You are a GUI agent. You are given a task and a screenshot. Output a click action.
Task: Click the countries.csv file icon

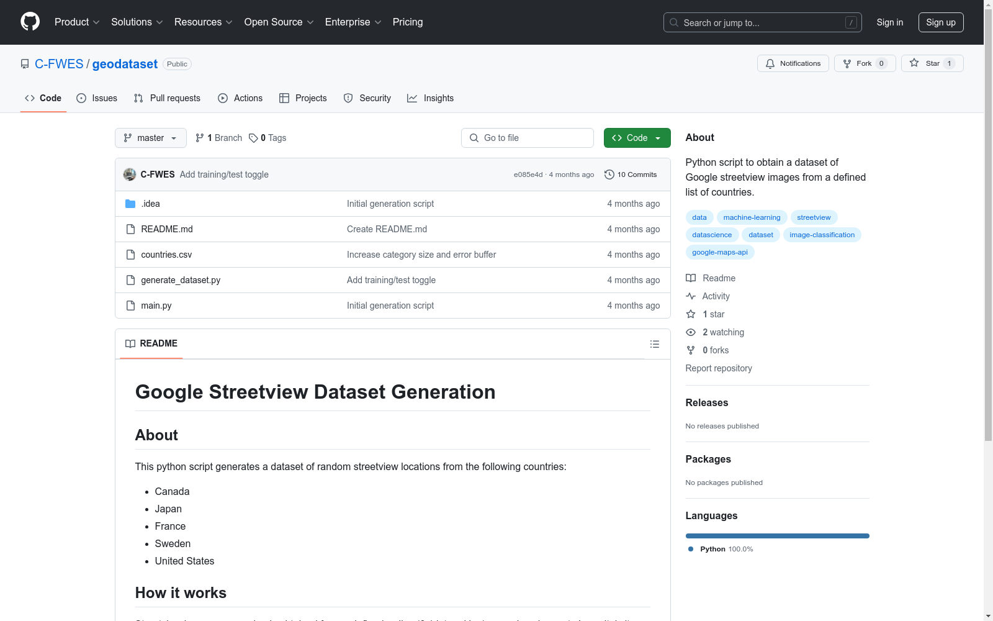(x=130, y=255)
